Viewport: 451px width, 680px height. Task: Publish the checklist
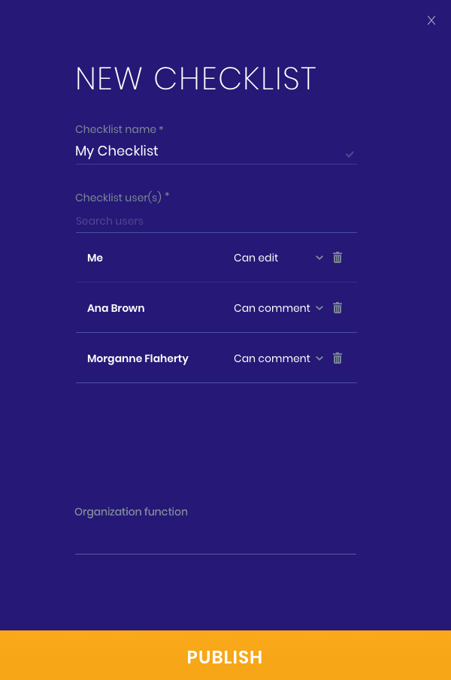(225, 655)
